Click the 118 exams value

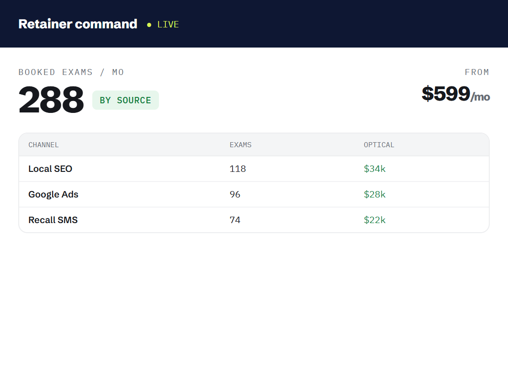coord(238,169)
